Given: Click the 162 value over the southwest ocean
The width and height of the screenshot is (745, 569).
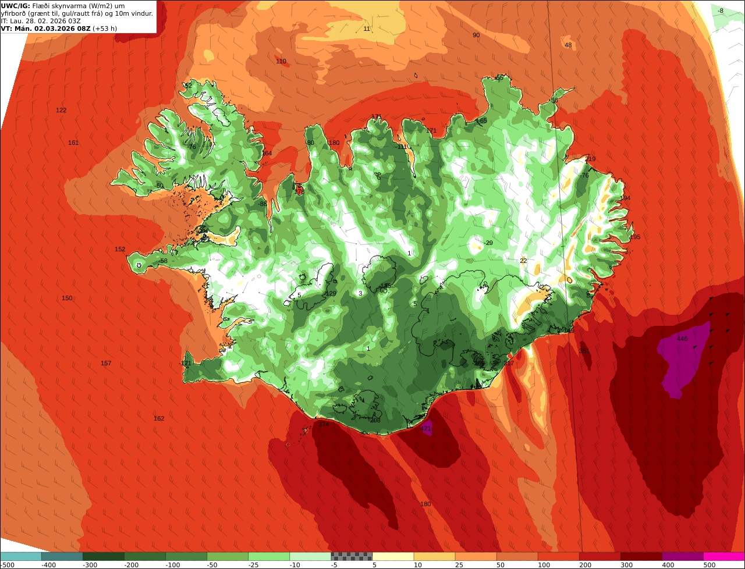Looking at the screenshot, I should (x=159, y=418).
